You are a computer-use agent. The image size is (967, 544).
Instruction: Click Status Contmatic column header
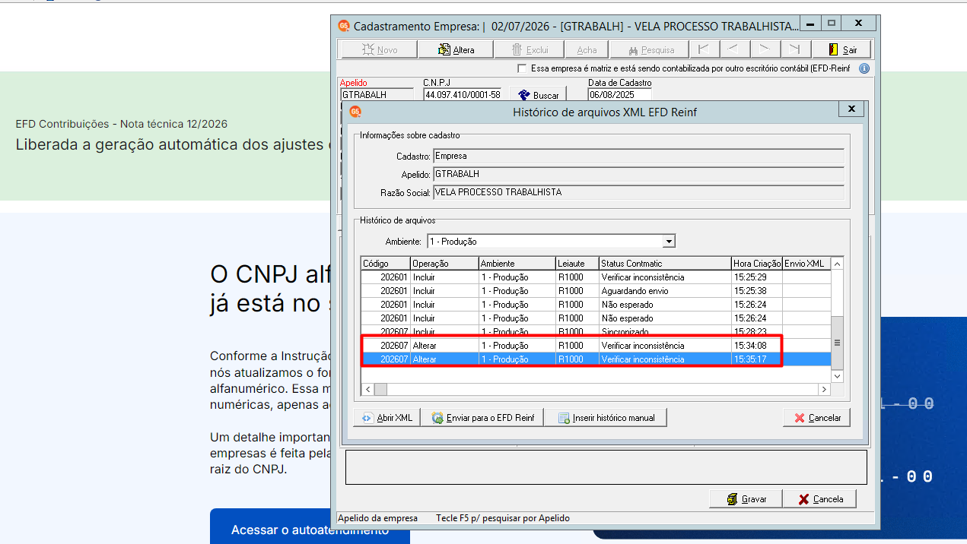(x=665, y=264)
